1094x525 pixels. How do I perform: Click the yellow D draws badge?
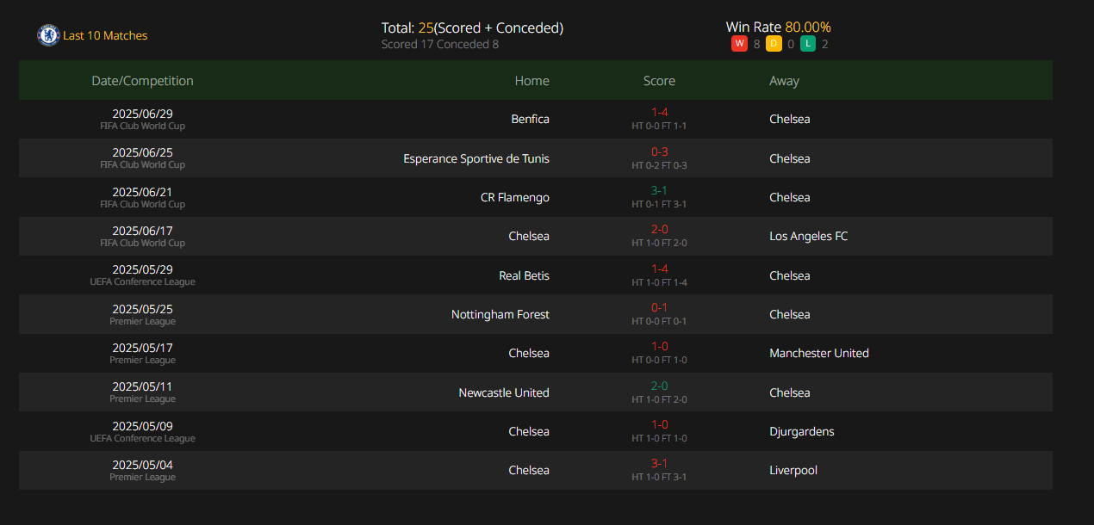[774, 44]
